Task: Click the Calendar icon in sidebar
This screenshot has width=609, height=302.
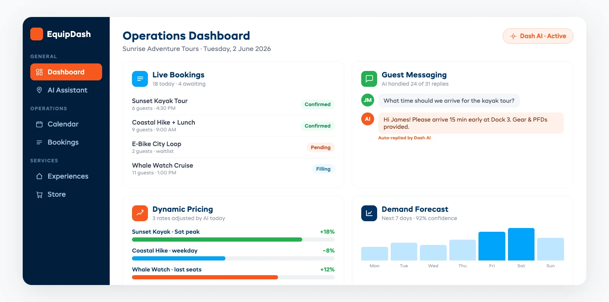Action: tap(39, 124)
